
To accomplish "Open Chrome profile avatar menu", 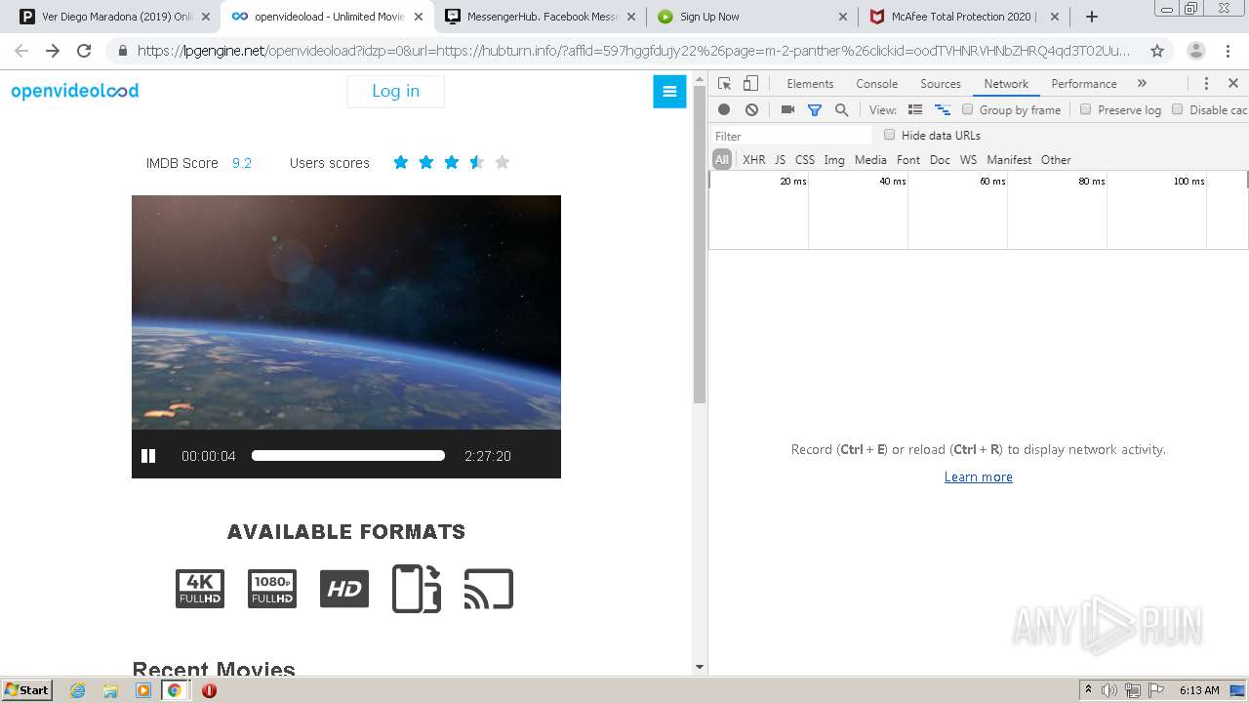I will tap(1195, 51).
